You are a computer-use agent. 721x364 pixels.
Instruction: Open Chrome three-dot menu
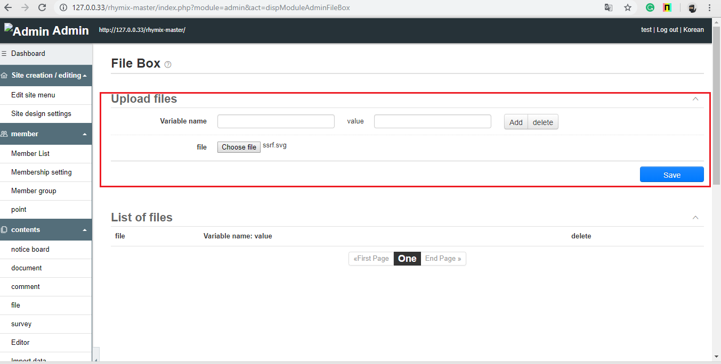click(x=710, y=8)
